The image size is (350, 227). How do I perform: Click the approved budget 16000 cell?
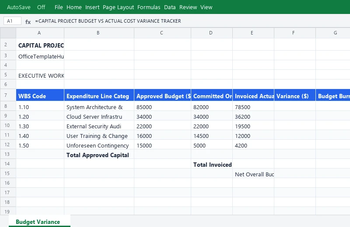point(162,135)
